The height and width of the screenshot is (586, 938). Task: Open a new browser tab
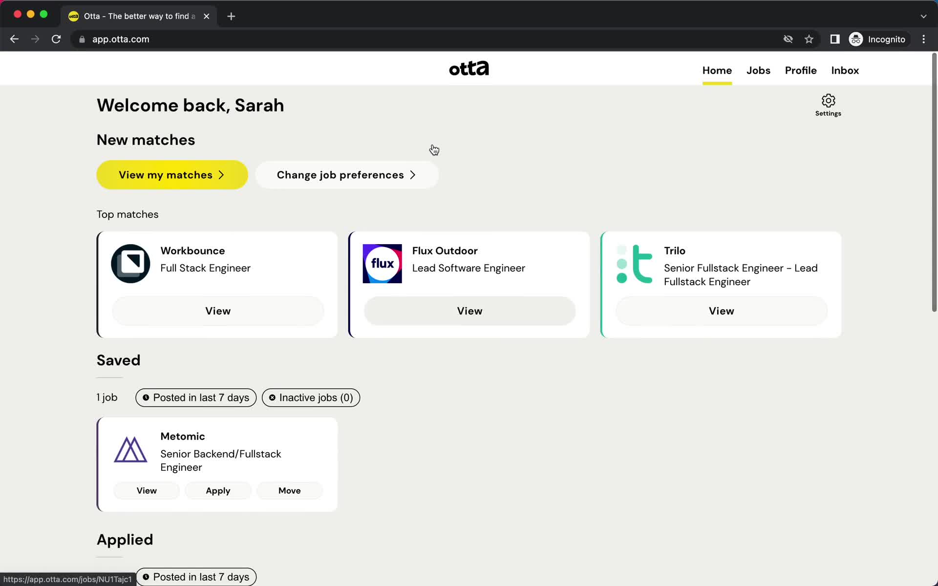click(231, 16)
